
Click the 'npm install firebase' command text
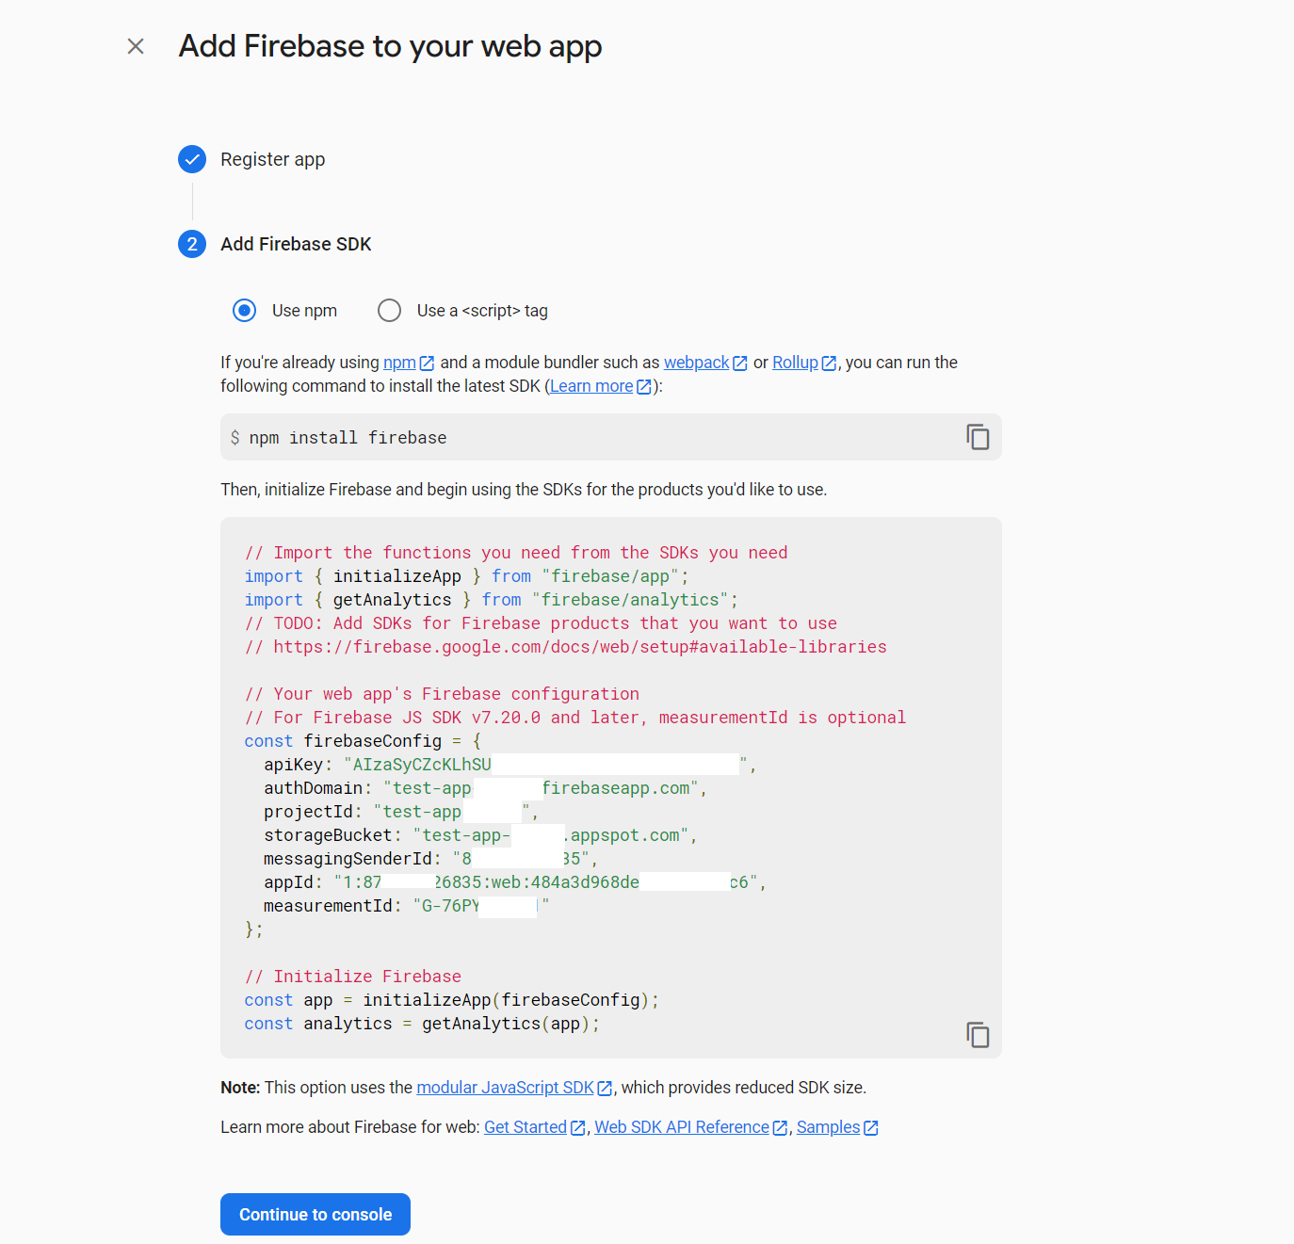click(348, 438)
